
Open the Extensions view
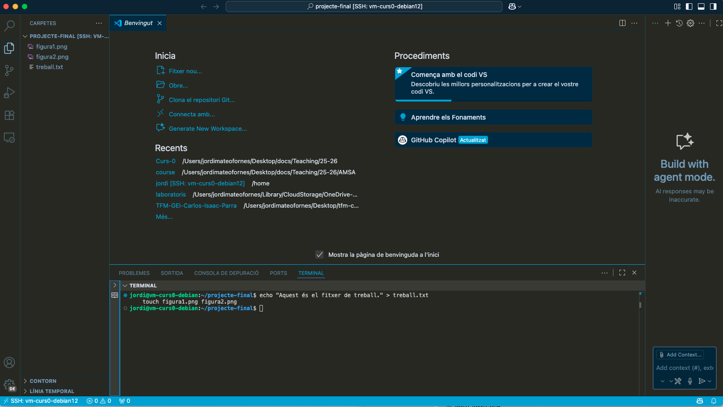pos(9,115)
